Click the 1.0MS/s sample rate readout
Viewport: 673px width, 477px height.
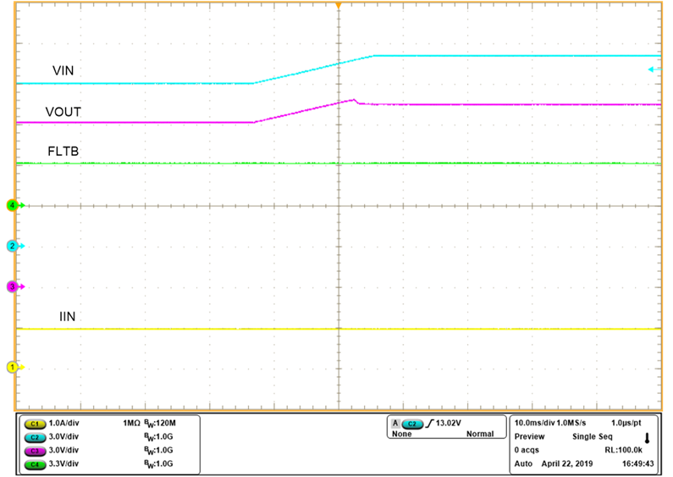tap(571, 424)
